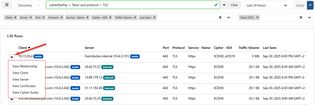Viewport: 315px width, 105px height.
Task: Remove the Cipher - KEX column tag
Action: point(110,18)
